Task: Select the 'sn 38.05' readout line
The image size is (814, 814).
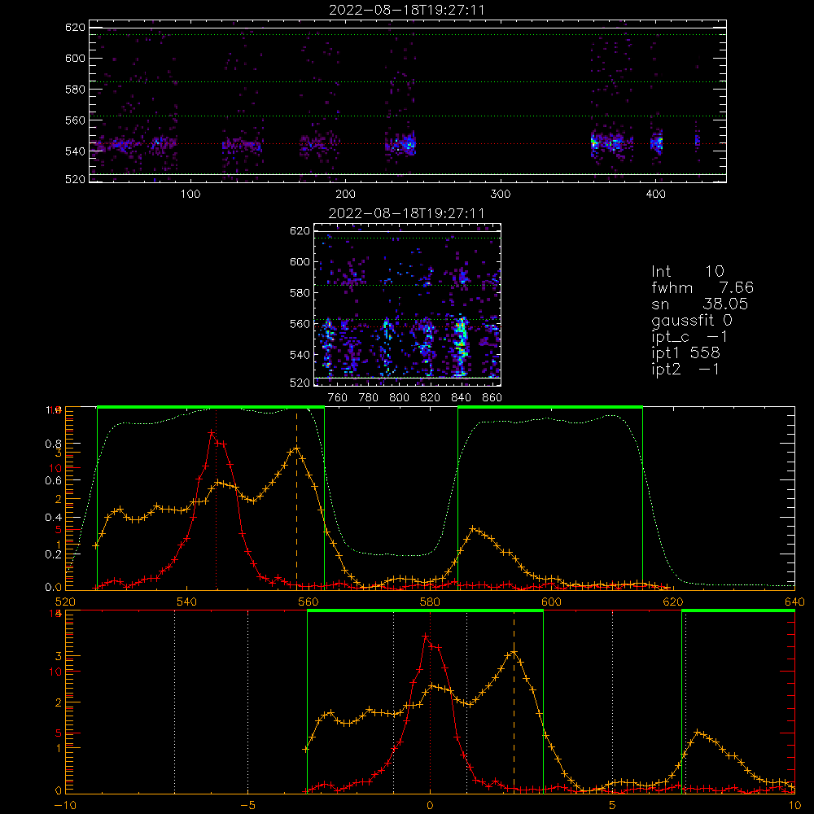Action: point(700,304)
